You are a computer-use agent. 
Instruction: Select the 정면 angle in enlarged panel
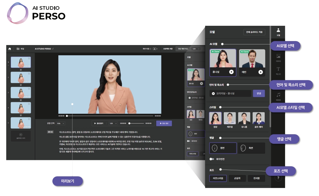coord(223,148)
